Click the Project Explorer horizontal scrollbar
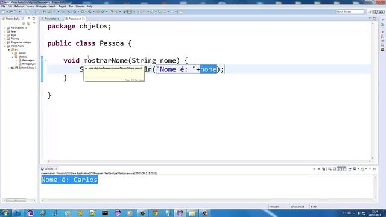Viewport: 386px width, 217px height. (19, 200)
